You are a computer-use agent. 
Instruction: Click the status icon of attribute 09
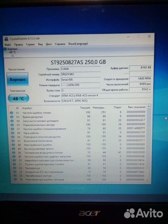point(13,133)
